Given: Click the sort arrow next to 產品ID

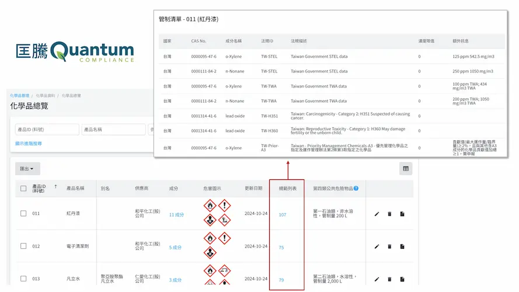Looking at the screenshot, I should [56, 187].
